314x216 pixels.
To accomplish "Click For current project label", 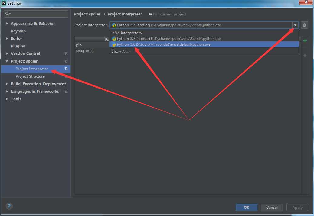I will click(x=169, y=14).
